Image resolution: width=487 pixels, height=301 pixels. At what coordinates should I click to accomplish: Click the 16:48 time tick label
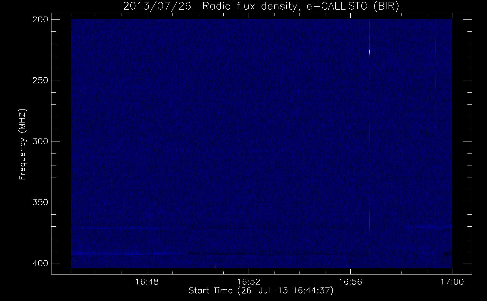pyautogui.click(x=147, y=282)
